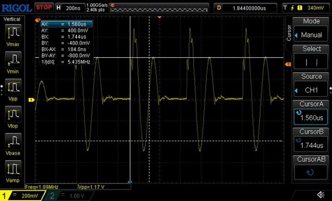Select the Vmin measurement icon
This screenshot has height=201, width=332.
[13, 60]
